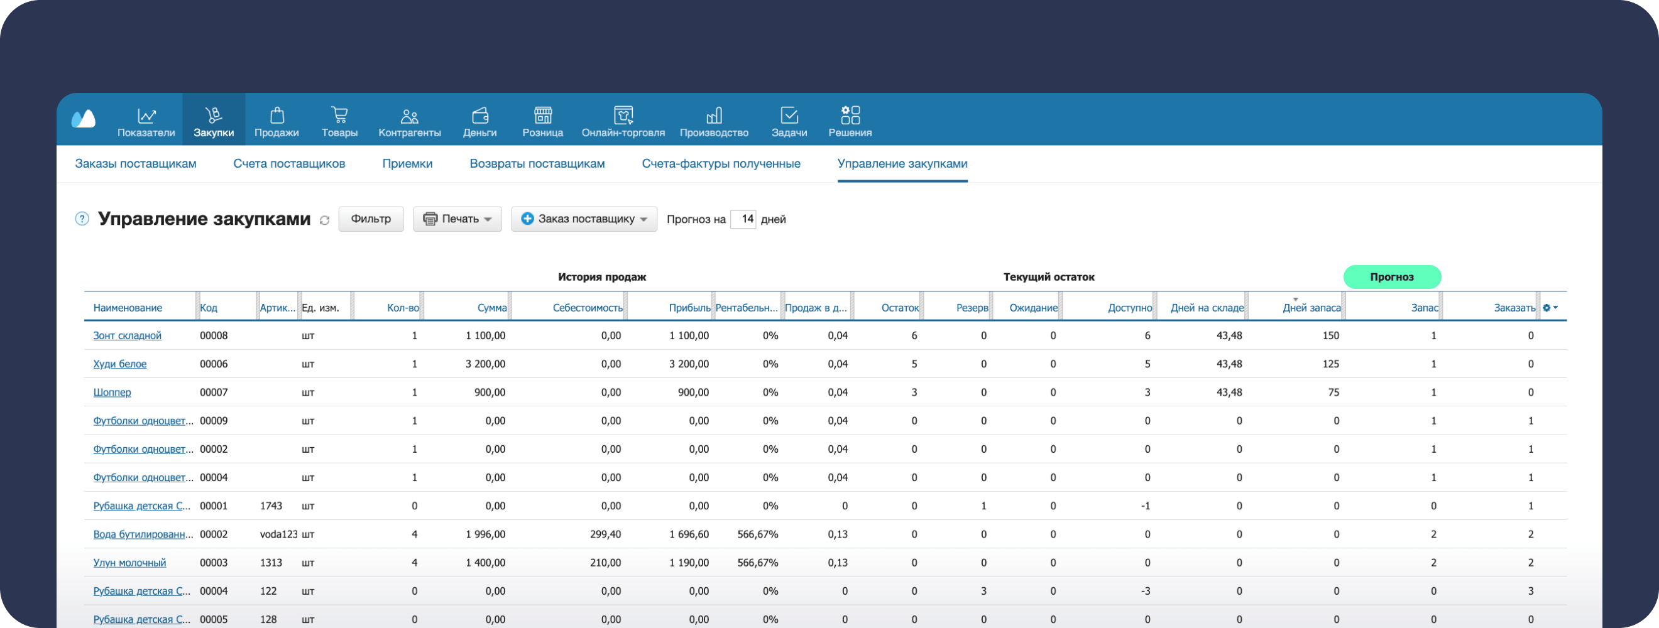This screenshot has height=628, width=1659.
Task: Click the MoySklad logo icon
Action: point(83,119)
